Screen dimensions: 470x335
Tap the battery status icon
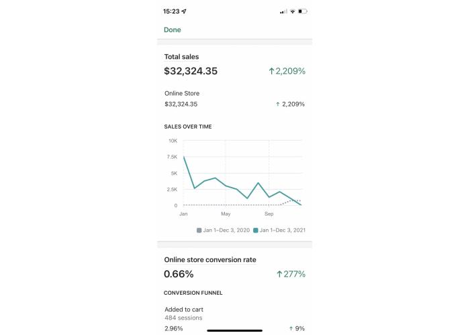pos(302,11)
